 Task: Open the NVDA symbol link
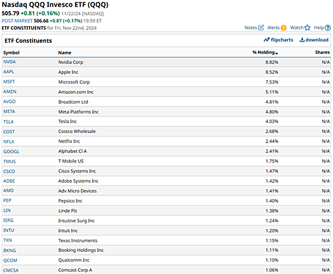coord(10,62)
